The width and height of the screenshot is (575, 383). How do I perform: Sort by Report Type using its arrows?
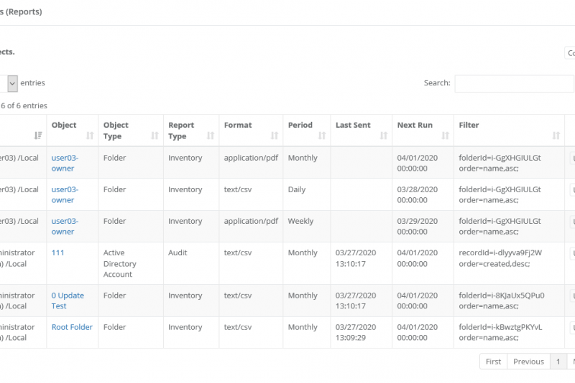[x=211, y=136]
